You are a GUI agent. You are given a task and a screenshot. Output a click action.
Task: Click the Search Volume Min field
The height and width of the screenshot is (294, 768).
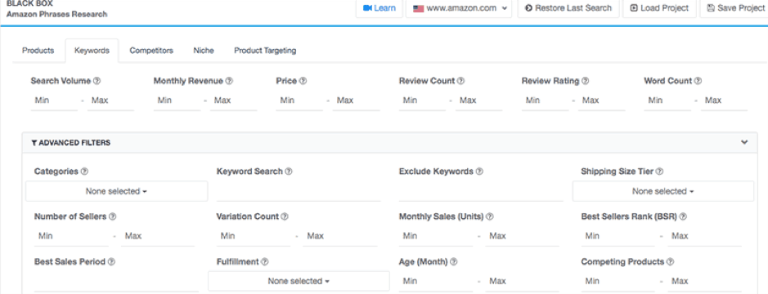coord(54,100)
